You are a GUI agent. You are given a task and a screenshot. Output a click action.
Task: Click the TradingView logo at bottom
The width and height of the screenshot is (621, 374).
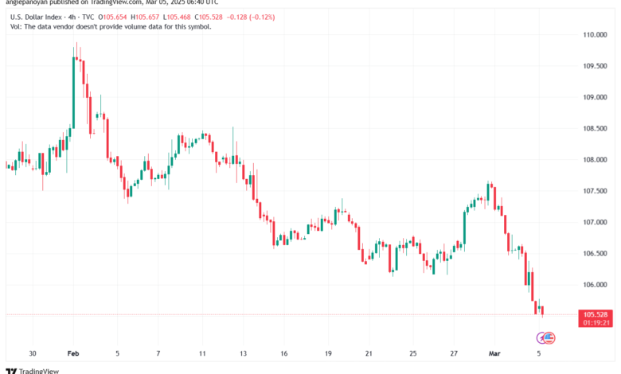[33, 371]
